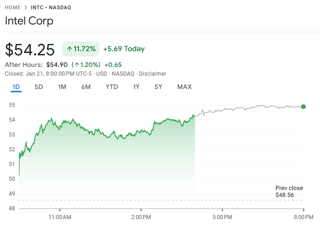Show the 1Y price chart

tap(136, 87)
